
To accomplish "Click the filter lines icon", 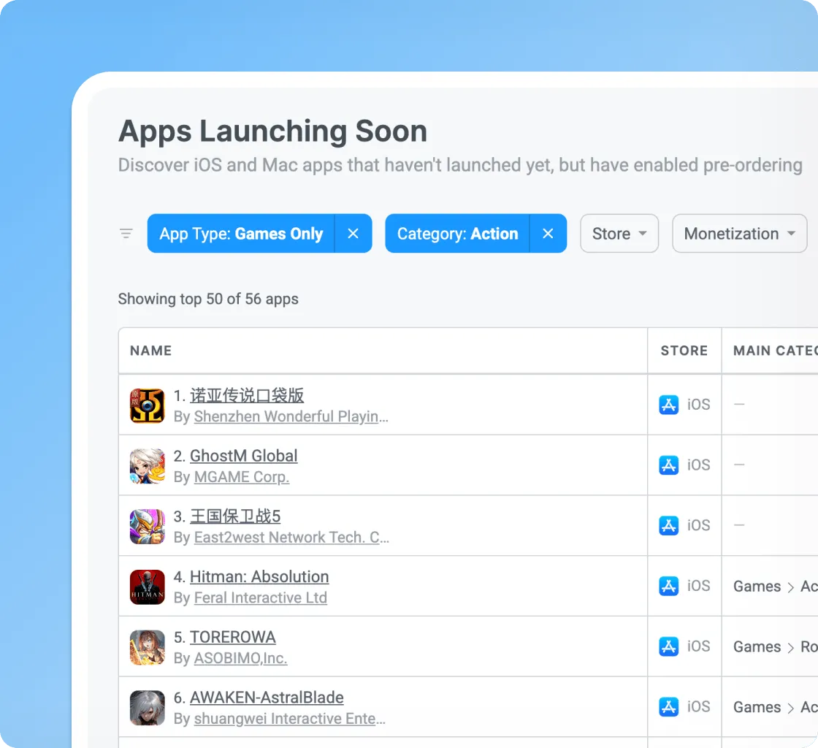I will (126, 233).
